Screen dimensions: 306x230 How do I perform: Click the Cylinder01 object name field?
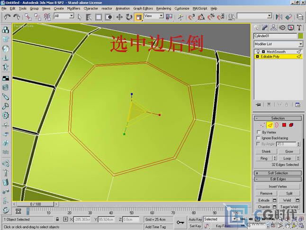pyautogui.click(x=275, y=36)
